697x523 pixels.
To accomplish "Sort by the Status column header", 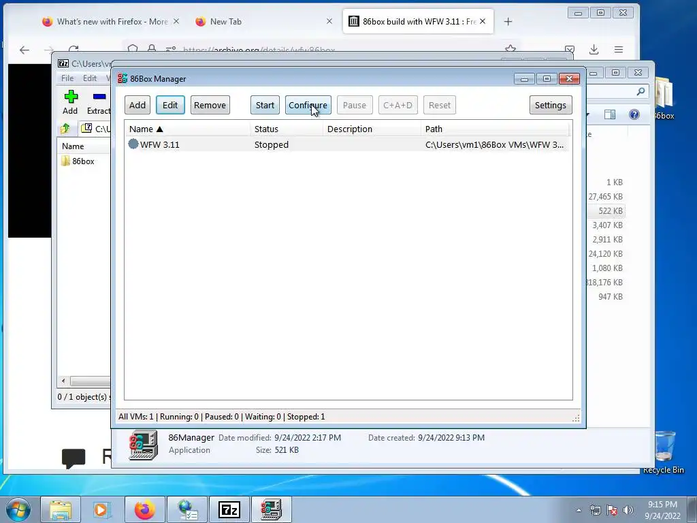I will [287, 129].
